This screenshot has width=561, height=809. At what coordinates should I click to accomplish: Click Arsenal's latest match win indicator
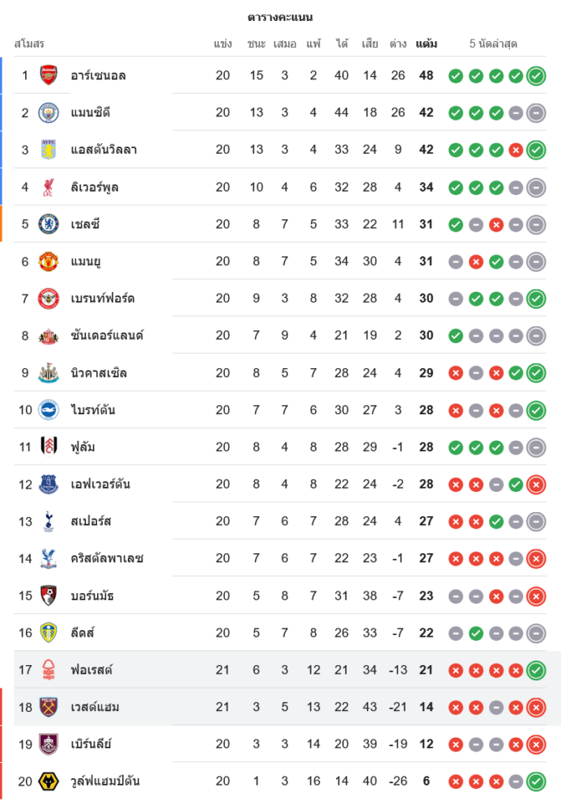click(x=535, y=76)
